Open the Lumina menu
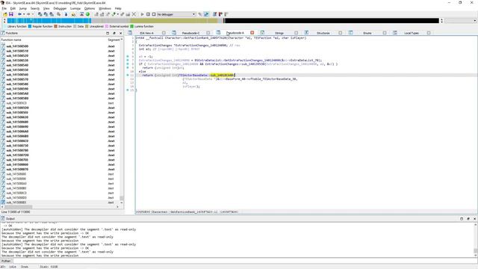The image size is (478, 269). pos(75,8)
